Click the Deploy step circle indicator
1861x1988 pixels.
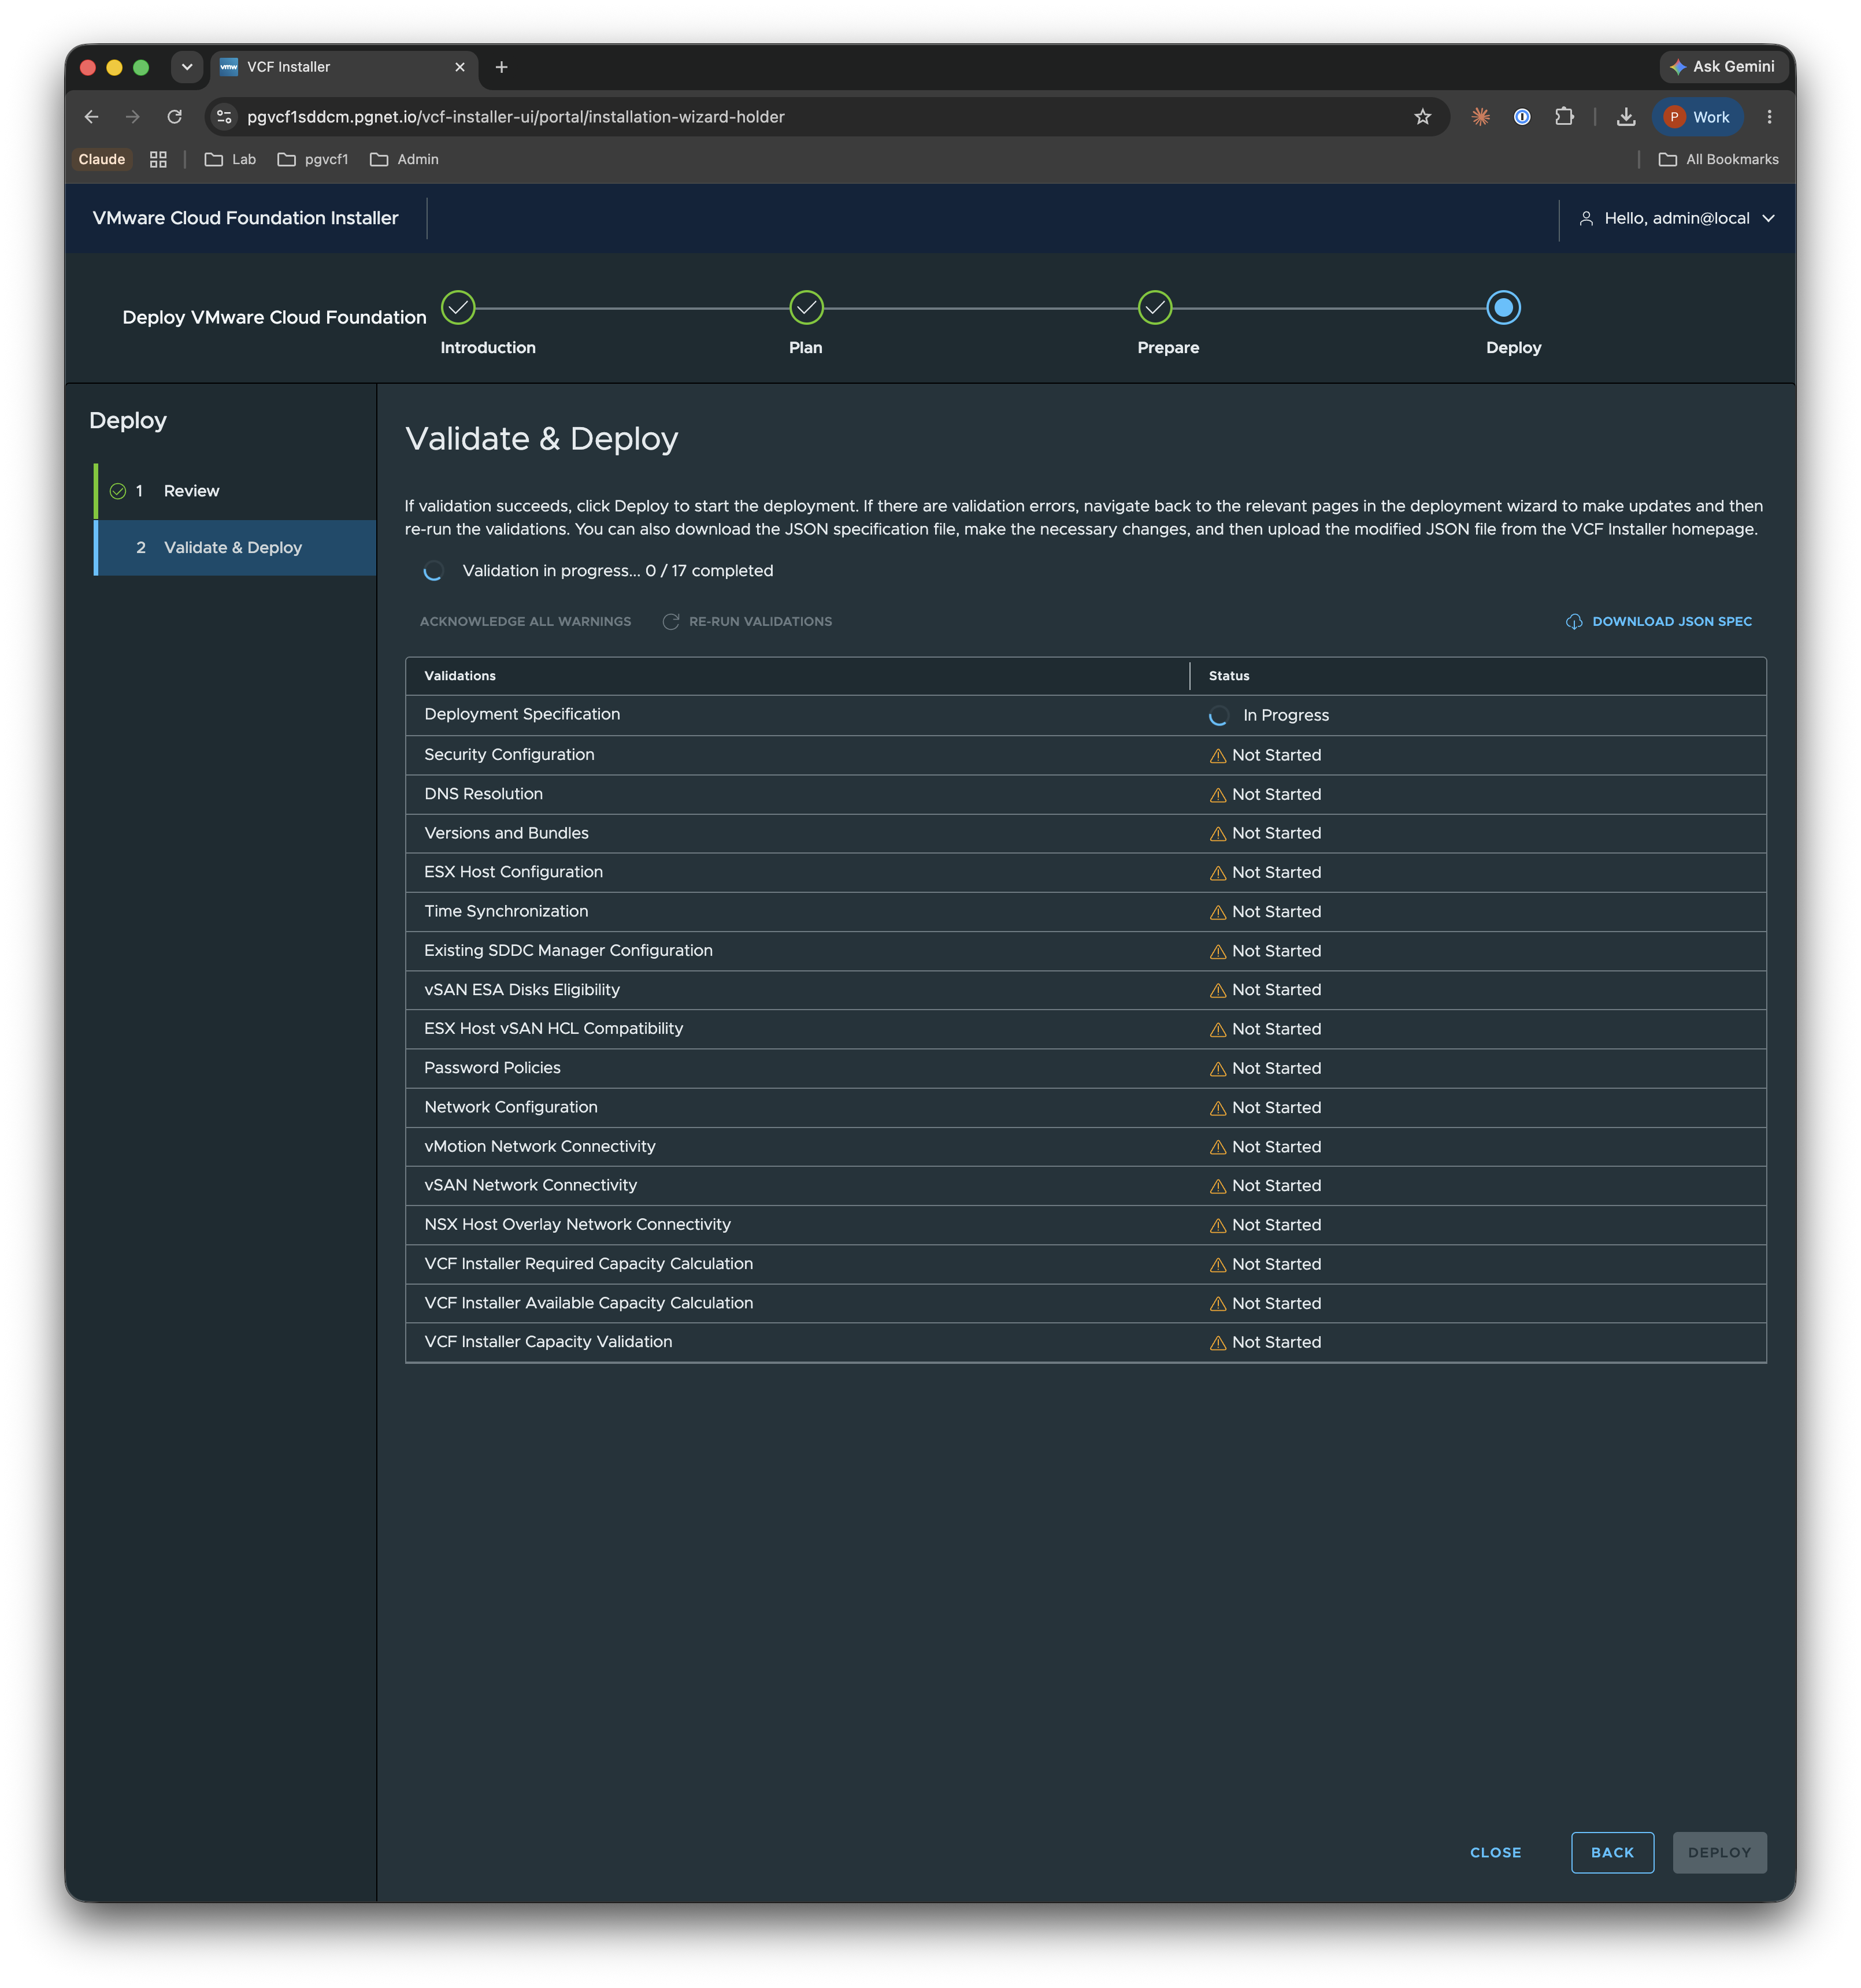[1503, 308]
